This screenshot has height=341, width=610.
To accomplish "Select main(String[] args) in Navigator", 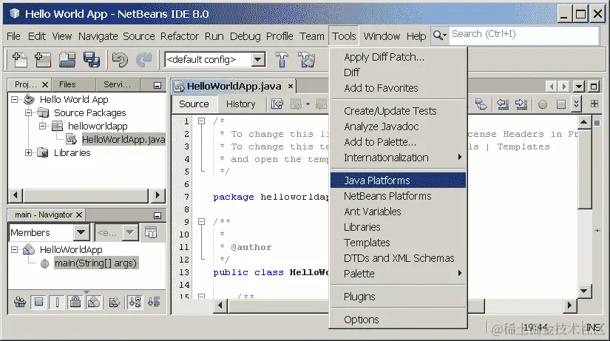I will click(x=95, y=263).
